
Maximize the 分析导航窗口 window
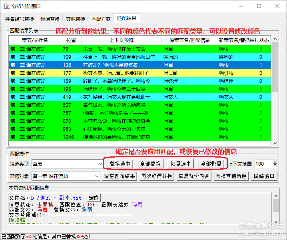259,6
